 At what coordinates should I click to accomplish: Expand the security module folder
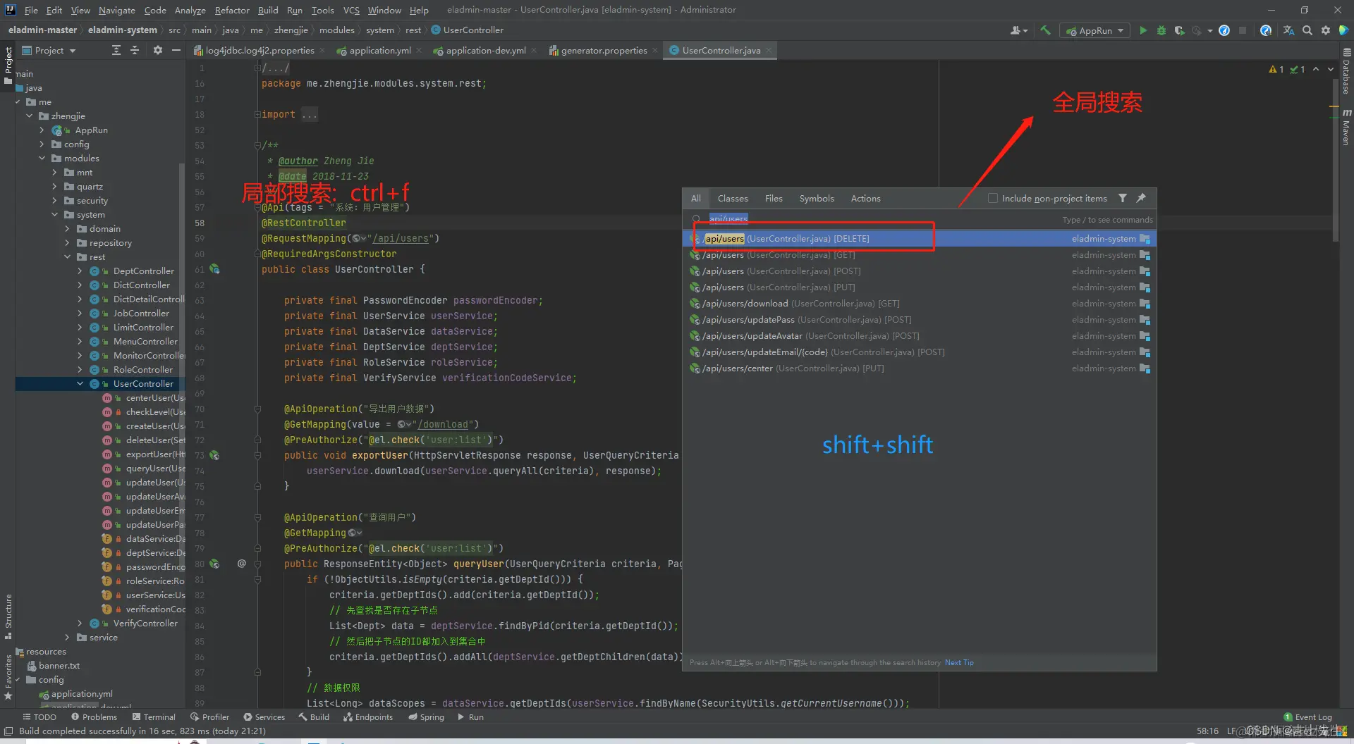[x=55, y=200]
